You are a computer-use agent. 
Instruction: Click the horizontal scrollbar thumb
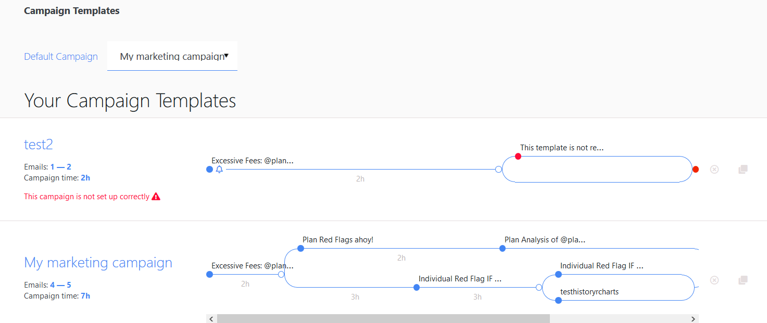[383, 319]
